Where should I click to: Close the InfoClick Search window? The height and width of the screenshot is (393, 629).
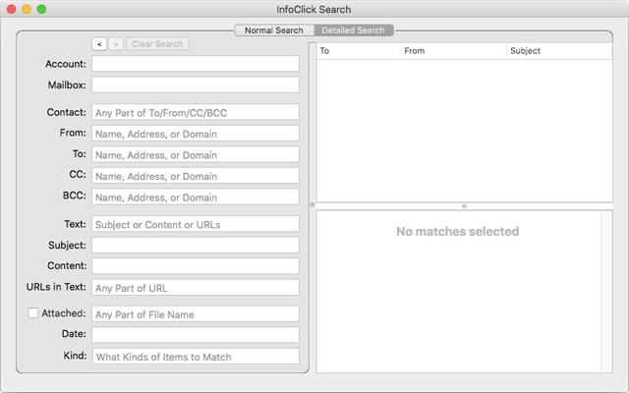11,9
